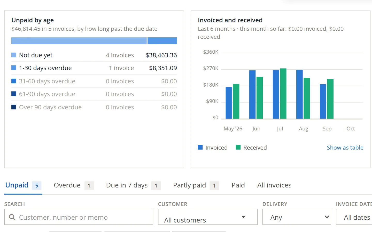The image size is (372, 232).
Task: Open the Due in 7 days tab
Action: 133,185
